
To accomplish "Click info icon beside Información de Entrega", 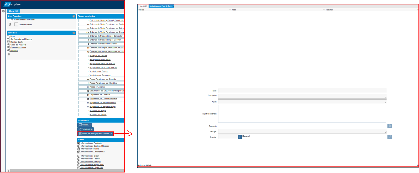I will pos(79,162).
